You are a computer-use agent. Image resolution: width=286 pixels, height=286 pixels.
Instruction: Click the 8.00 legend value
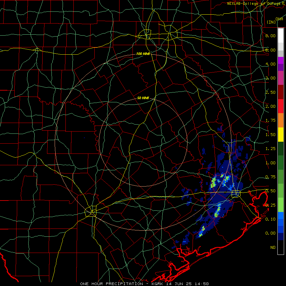(270, 36)
